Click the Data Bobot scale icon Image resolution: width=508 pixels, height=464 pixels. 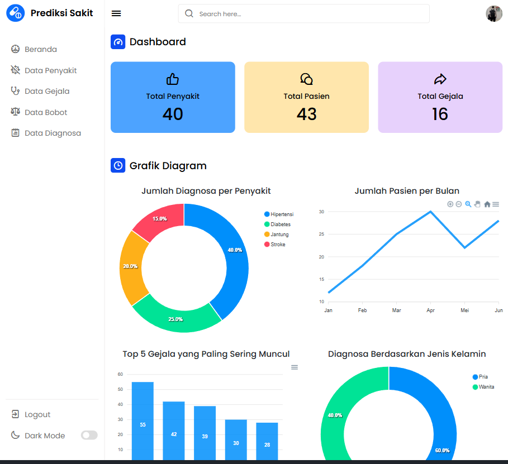pos(15,112)
